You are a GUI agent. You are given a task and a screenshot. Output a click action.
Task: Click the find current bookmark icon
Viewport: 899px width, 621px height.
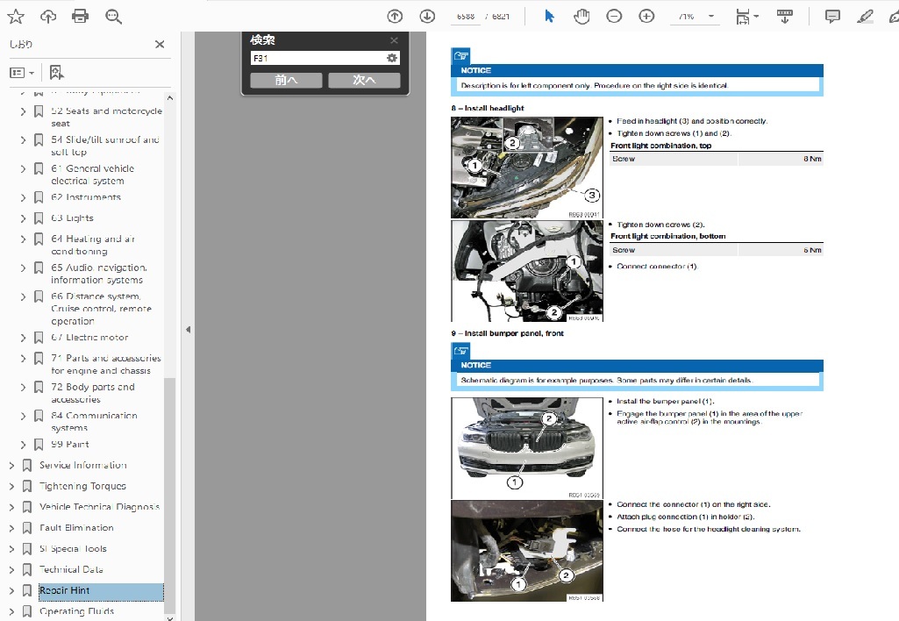coord(56,72)
